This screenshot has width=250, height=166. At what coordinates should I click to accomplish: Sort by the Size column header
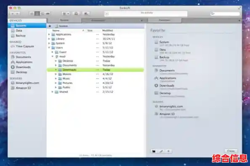[x=93, y=31]
